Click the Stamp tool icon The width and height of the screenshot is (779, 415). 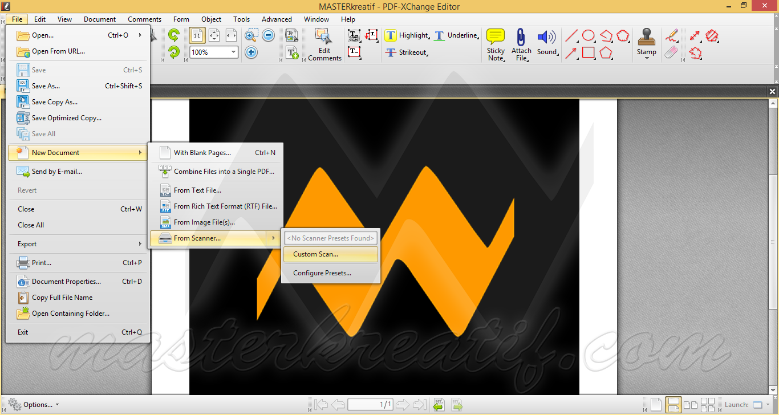point(647,38)
